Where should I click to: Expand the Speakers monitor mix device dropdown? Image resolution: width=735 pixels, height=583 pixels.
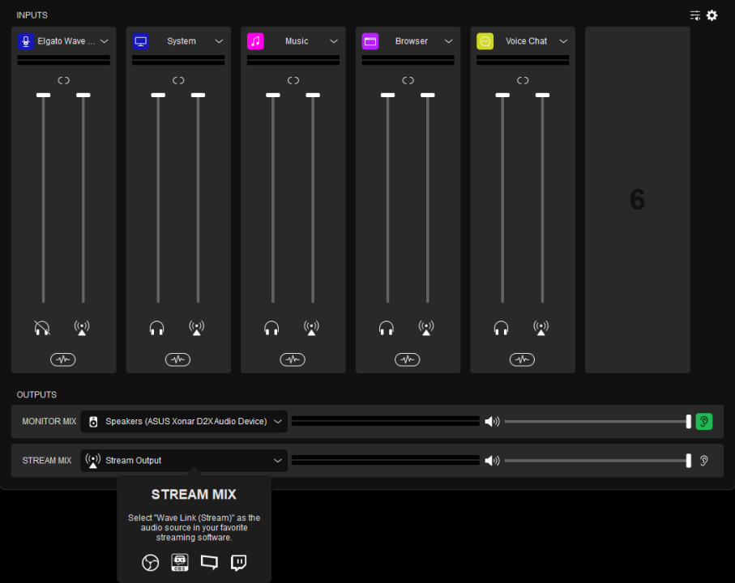pyautogui.click(x=278, y=422)
